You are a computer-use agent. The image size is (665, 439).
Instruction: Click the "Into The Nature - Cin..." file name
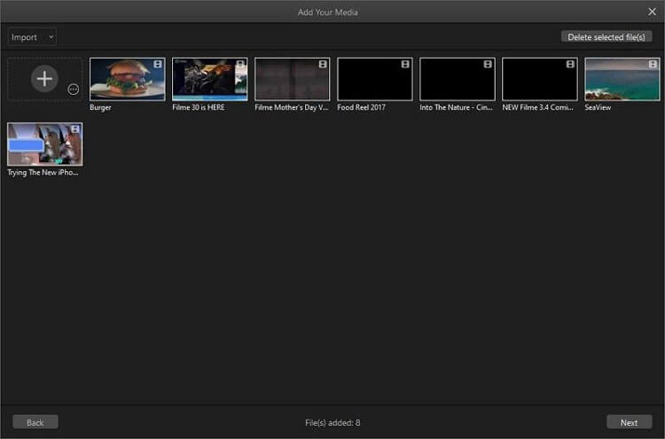tap(456, 107)
